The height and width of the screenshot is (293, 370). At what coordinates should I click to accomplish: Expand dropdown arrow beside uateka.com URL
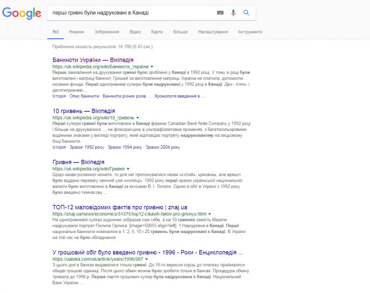click(x=147, y=259)
